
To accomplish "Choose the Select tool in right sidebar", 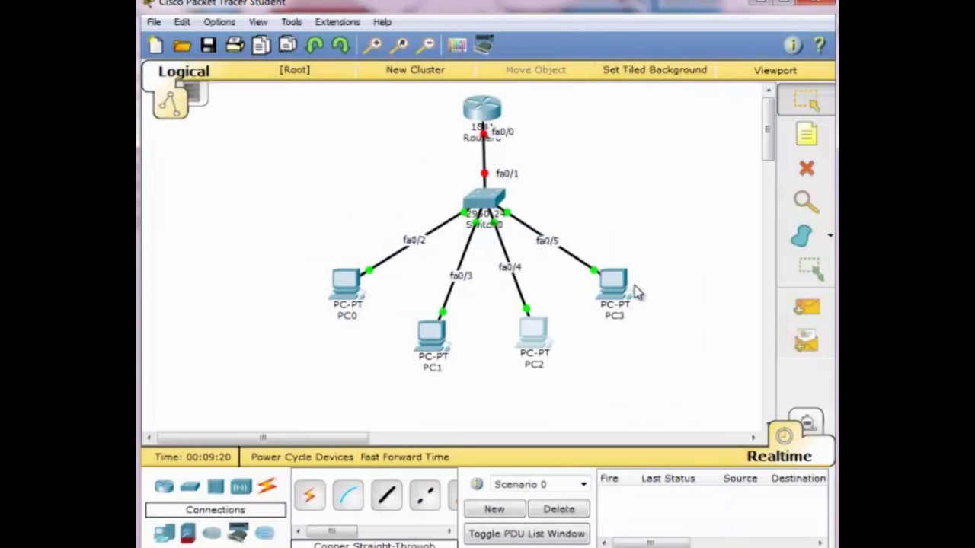I will (x=806, y=101).
